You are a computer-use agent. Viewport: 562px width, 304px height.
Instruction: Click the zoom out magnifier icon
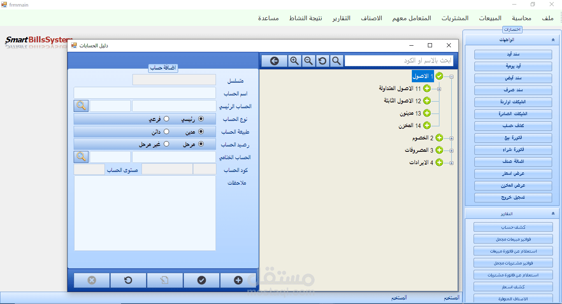(x=308, y=61)
